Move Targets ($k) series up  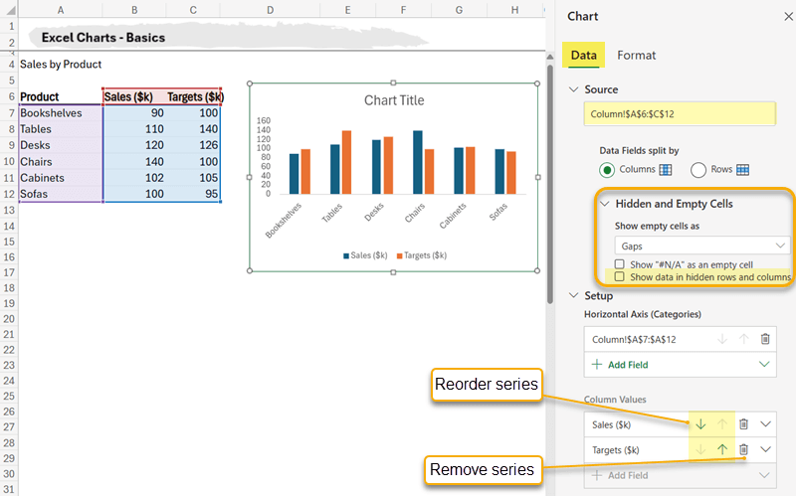click(722, 449)
